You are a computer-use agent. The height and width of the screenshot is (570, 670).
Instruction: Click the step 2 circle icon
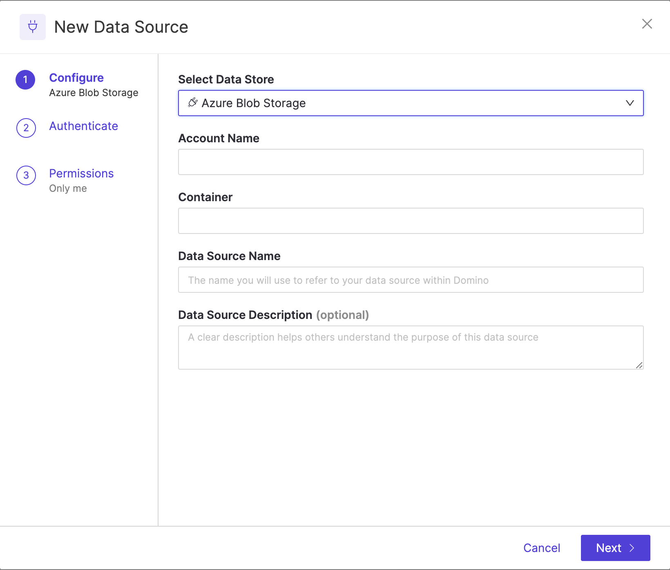(x=26, y=128)
